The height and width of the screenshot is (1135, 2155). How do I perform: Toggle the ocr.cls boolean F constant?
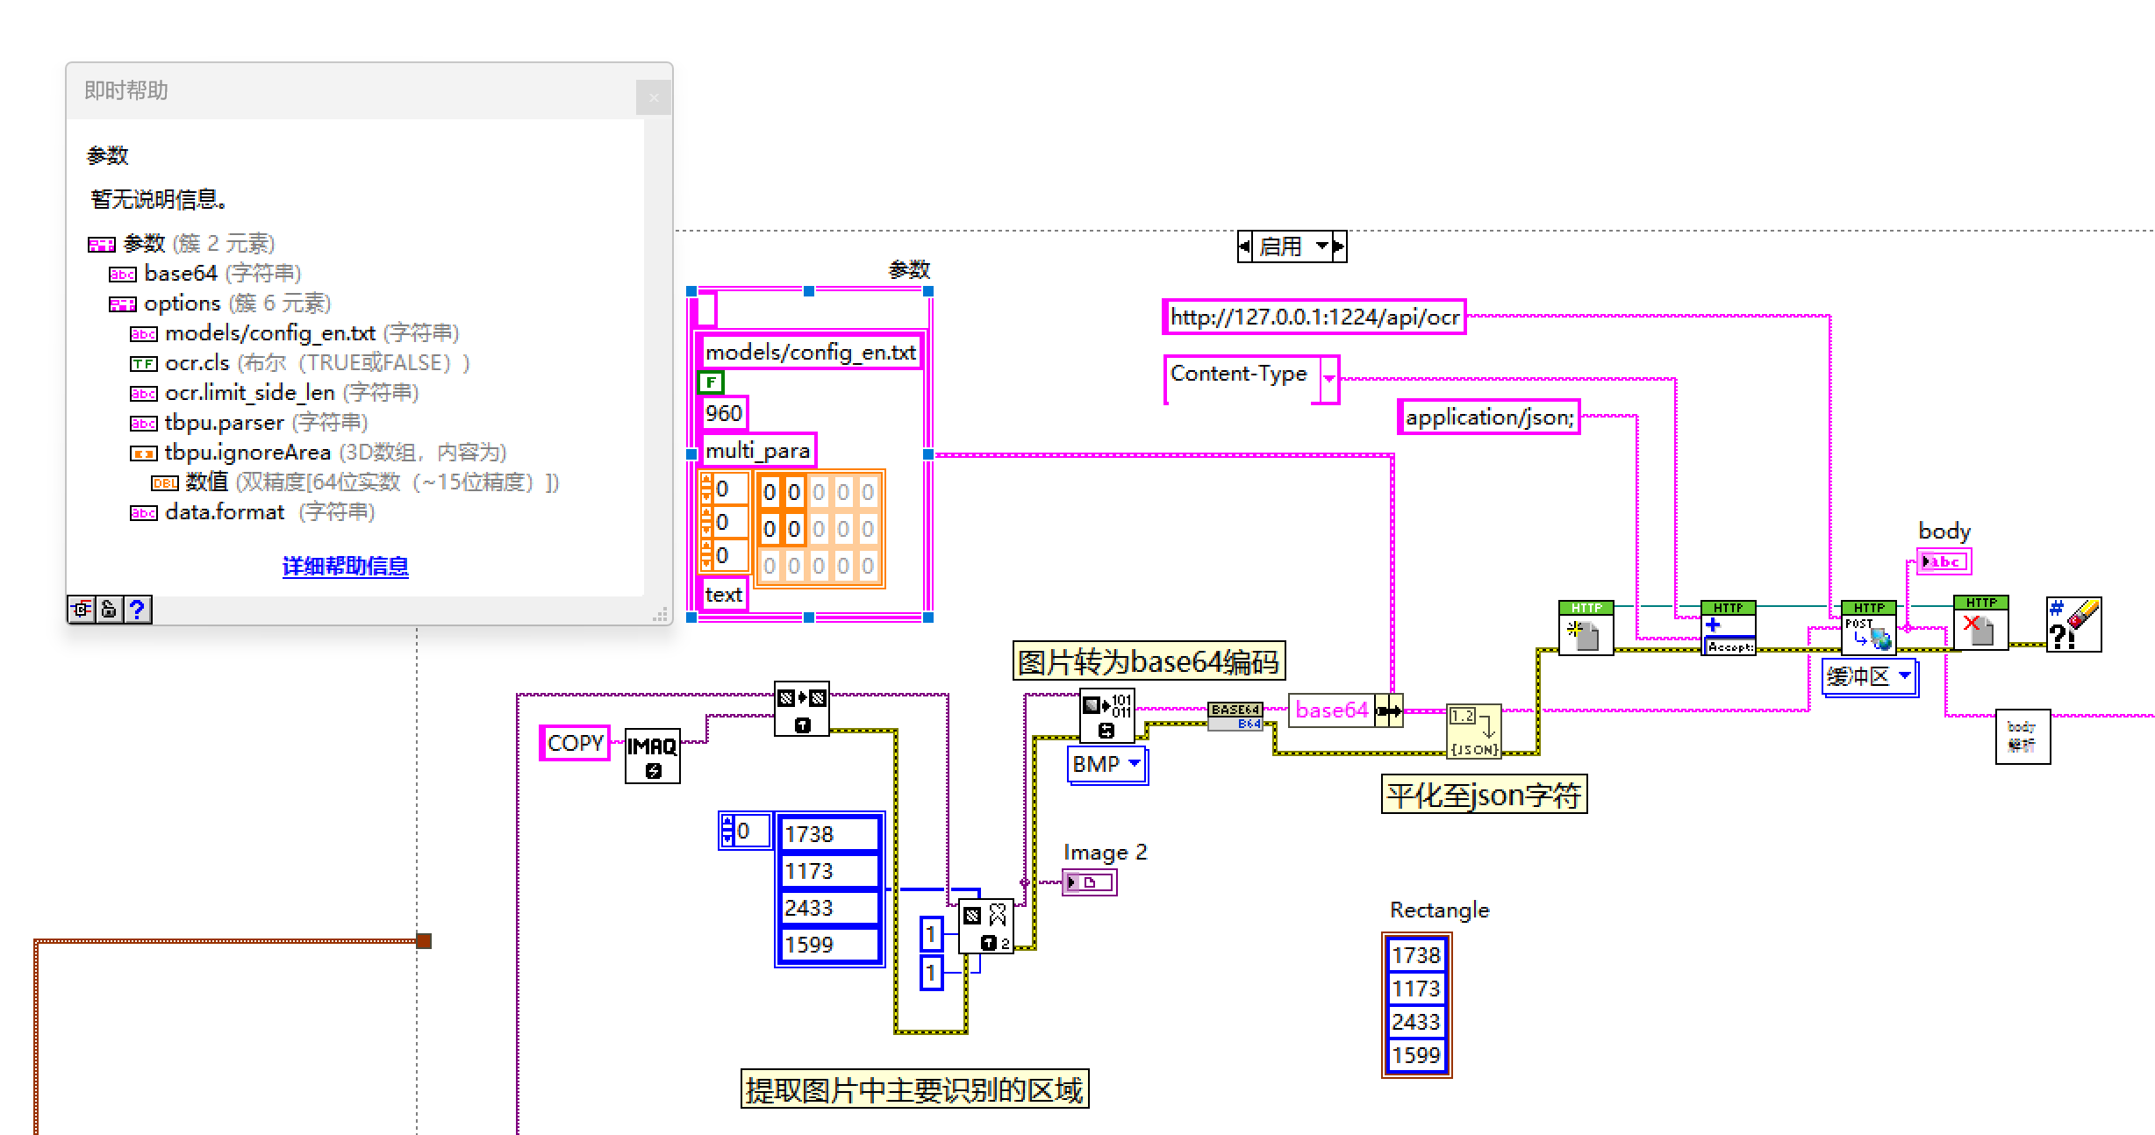pos(710,382)
